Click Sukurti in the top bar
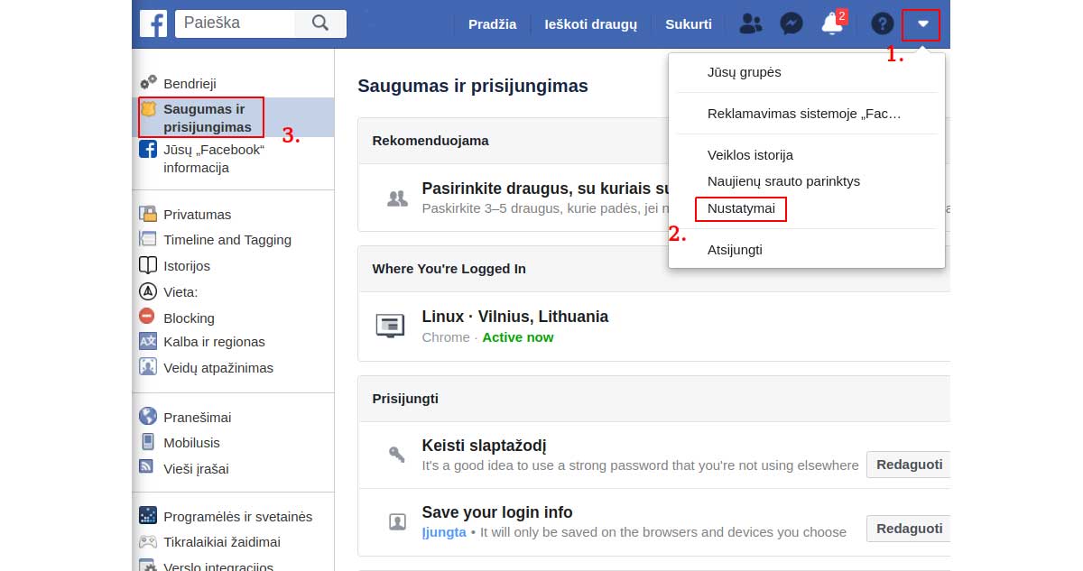Viewport: 1083px width, 571px height. pos(689,24)
